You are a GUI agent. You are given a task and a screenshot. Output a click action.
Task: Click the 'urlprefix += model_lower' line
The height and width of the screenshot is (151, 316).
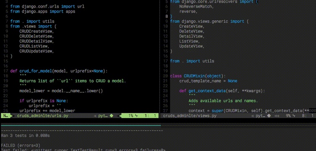click(x=47, y=111)
